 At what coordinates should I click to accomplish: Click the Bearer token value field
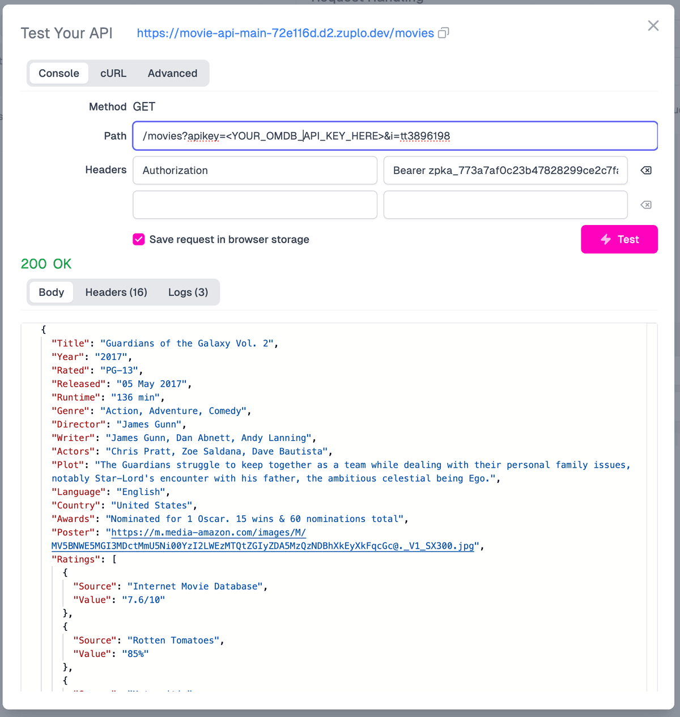click(505, 170)
